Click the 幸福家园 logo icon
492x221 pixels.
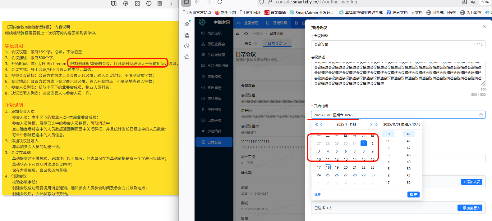(x=202, y=22)
